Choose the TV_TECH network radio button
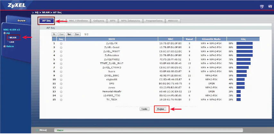The height and width of the screenshot is (134, 274). 61,99
